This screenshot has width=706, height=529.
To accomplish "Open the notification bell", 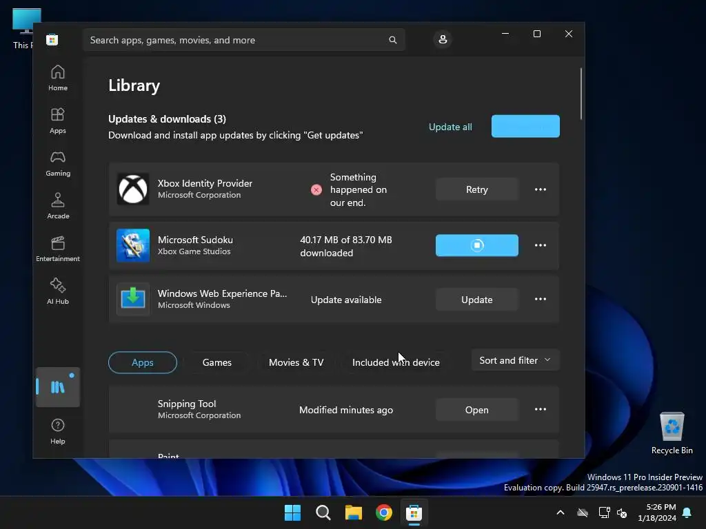I will coord(687,512).
